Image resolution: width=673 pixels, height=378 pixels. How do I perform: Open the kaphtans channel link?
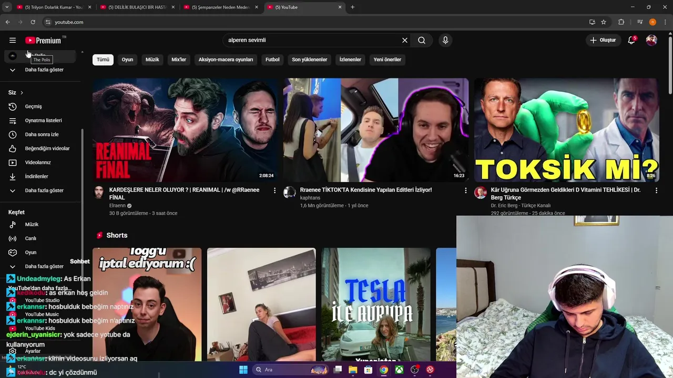pos(310,198)
